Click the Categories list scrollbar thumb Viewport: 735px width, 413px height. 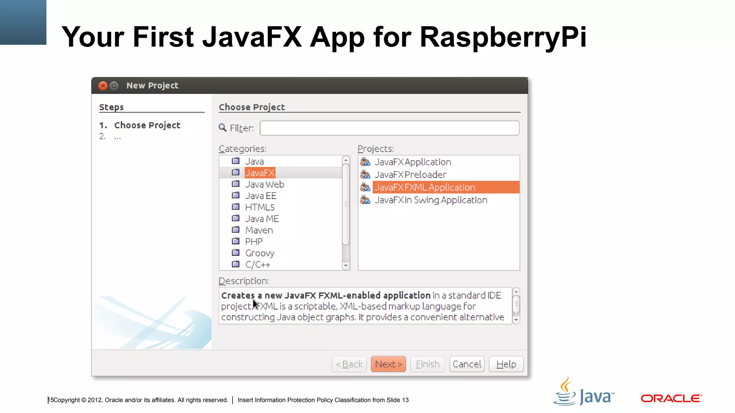coord(346,204)
